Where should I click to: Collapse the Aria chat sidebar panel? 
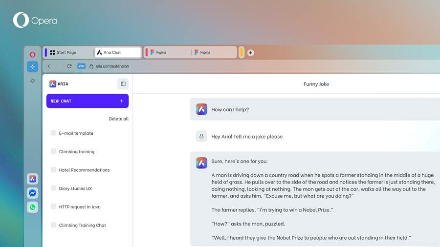(x=123, y=84)
